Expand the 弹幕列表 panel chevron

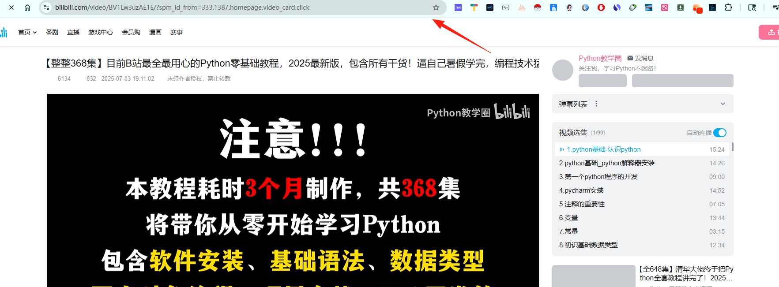pos(723,104)
